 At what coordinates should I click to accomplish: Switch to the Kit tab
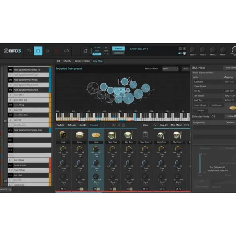click(x=58, y=61)
